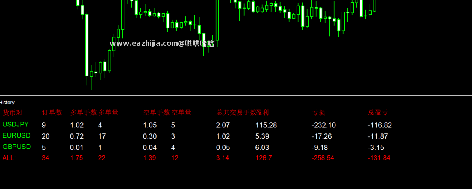Select total long lots 1.75
The height and width of the screenshot is (189, 472).
[76, 158]
